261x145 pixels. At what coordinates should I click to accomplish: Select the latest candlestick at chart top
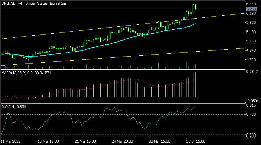[x=195, y=7]
